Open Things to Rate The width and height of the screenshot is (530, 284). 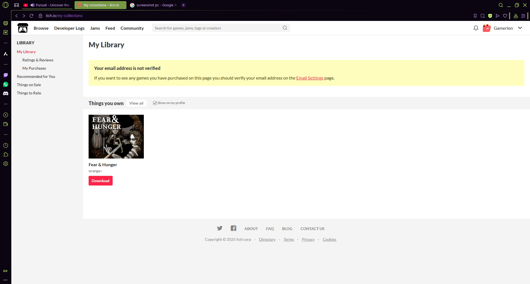click(x=29, y=93)
